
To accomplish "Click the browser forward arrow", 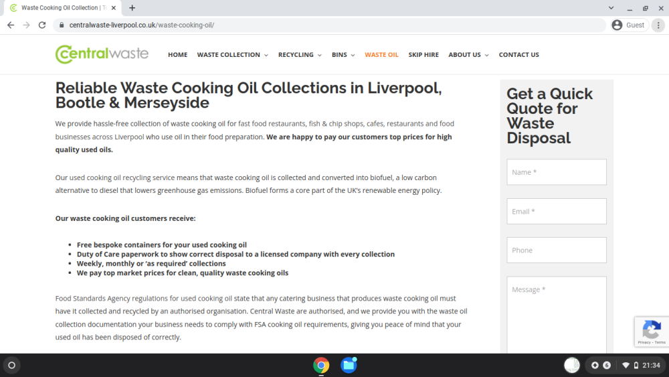I will tap(27, 25).
